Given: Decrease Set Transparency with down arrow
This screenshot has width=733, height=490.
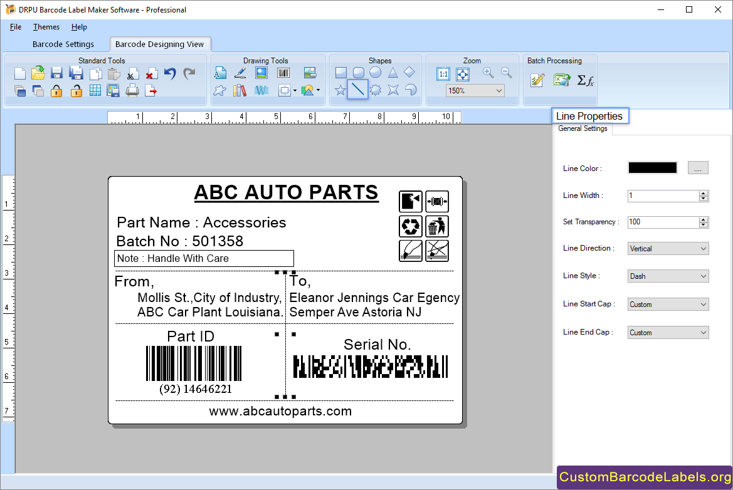Looking at the screenshot, I should tap(704, 225).
